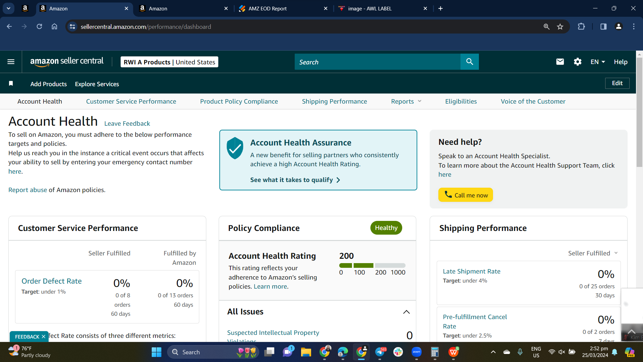Open the messages envelope icon
The height and width of the screenshot is (362, 643).
(x=560, y=62)
